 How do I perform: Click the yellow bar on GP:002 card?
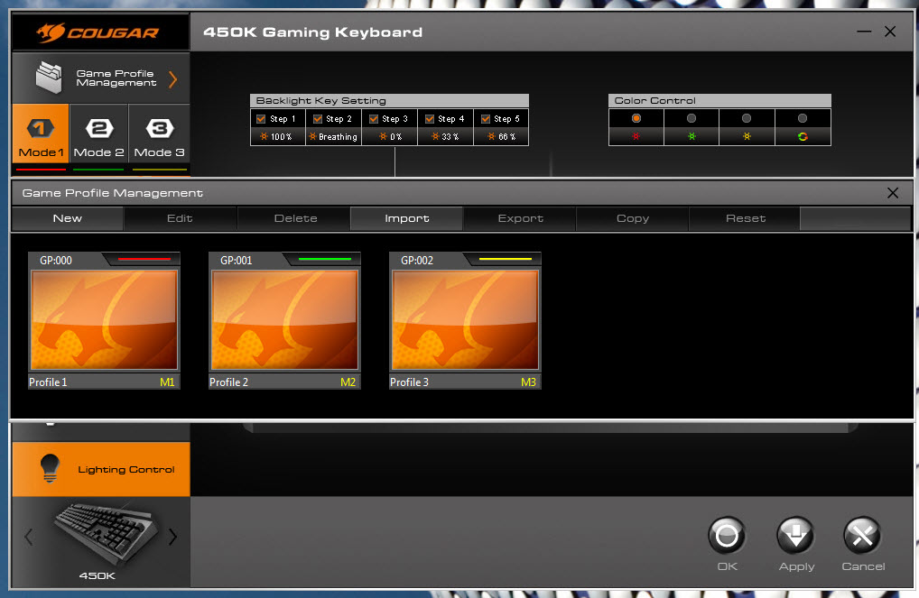click(x=506, y=259)
